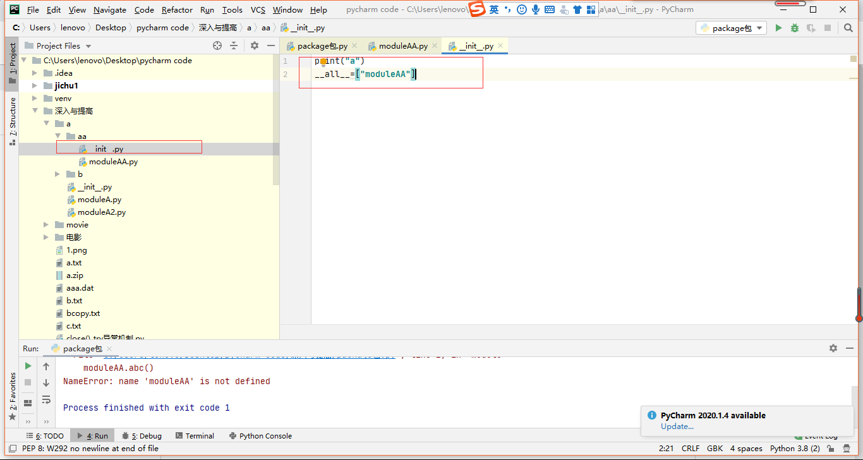
Task: Open the VCS menu
Action: pos(258,9)
